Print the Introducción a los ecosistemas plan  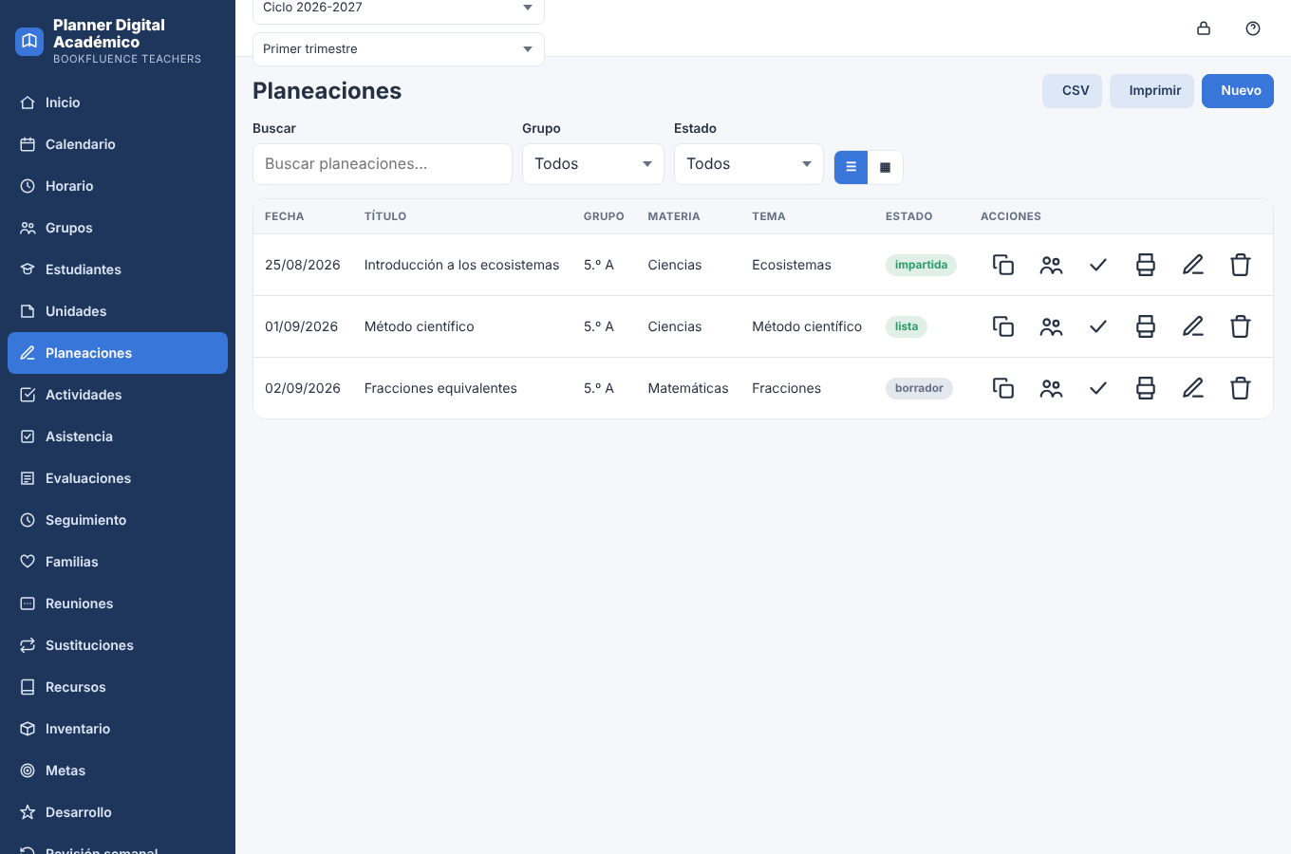coord(1146,265)
